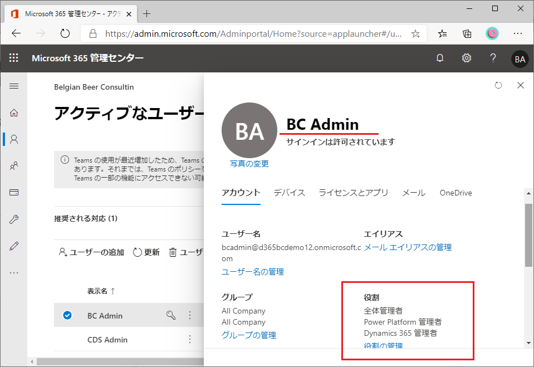The width and height of the screenshot is (534, 367).
Task: Open the help question mark
Action: pos(492,58)
